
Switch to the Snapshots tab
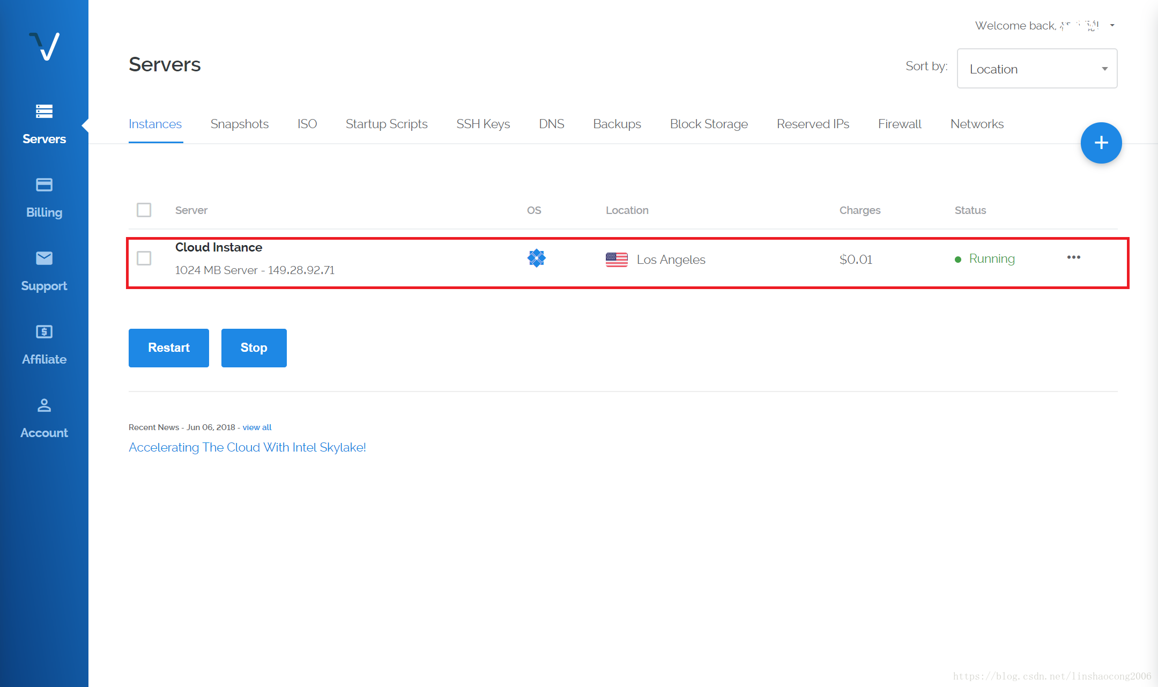tap(239, 124)
